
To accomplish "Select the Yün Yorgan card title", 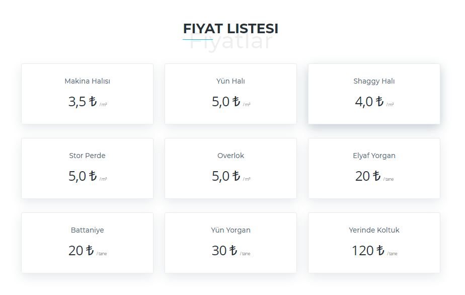I will click(x=230, y=230).
